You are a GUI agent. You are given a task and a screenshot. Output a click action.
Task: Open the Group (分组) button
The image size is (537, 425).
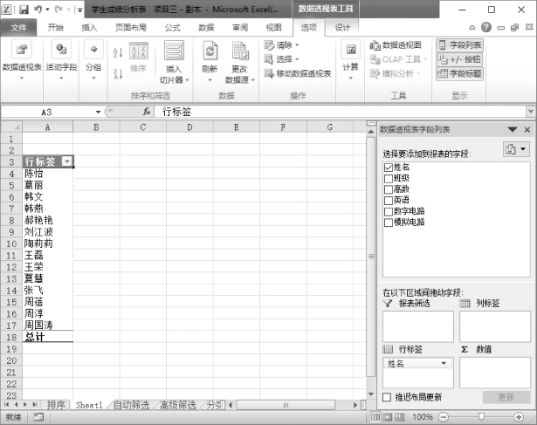(93, 60)
